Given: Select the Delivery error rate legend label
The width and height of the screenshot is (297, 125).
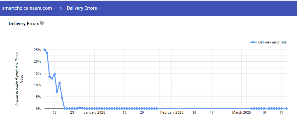Looking at the screenshot, I should 272,42.
